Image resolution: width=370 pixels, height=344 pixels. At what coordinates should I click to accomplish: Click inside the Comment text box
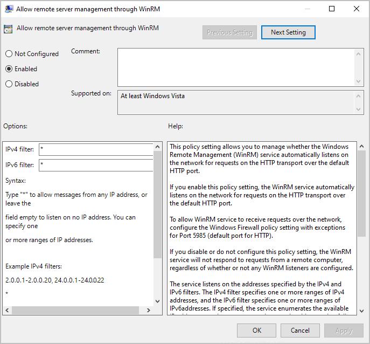coord(236,67)
